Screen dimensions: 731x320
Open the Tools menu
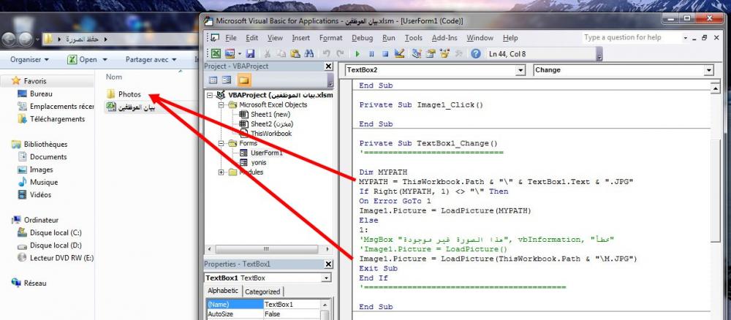[414, 38]
